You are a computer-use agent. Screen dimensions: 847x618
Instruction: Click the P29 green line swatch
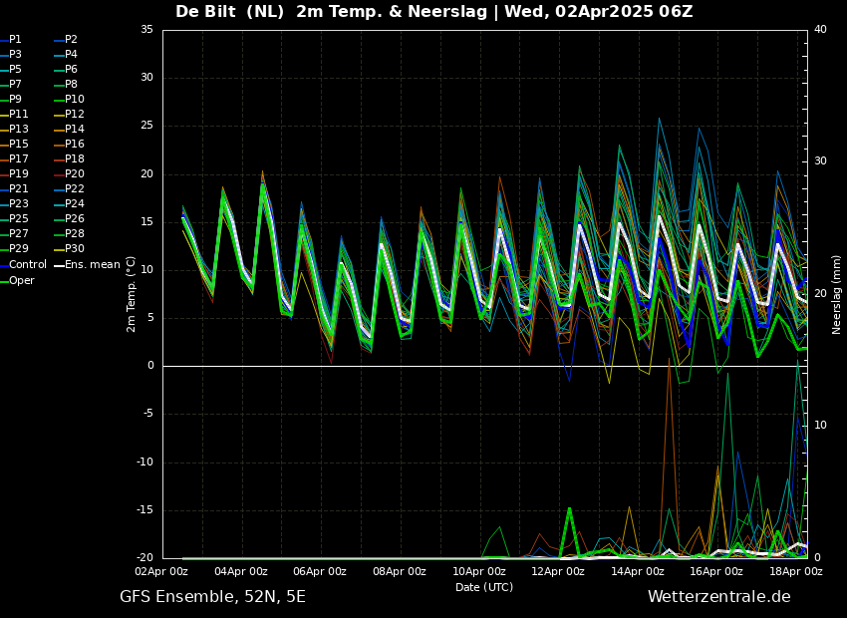pyautogui.click(x=4, y=250)
